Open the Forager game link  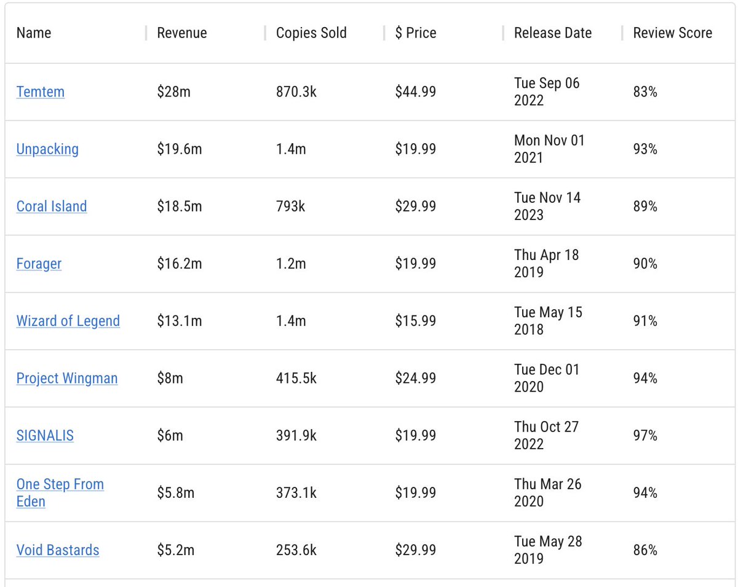point(39,264)
